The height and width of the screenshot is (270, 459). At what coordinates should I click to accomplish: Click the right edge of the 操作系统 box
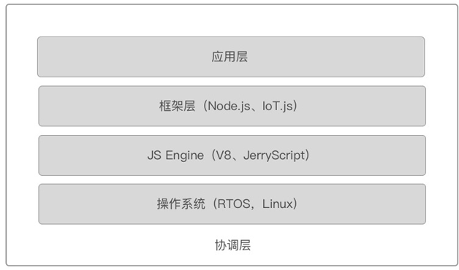(x=425, y=204)
